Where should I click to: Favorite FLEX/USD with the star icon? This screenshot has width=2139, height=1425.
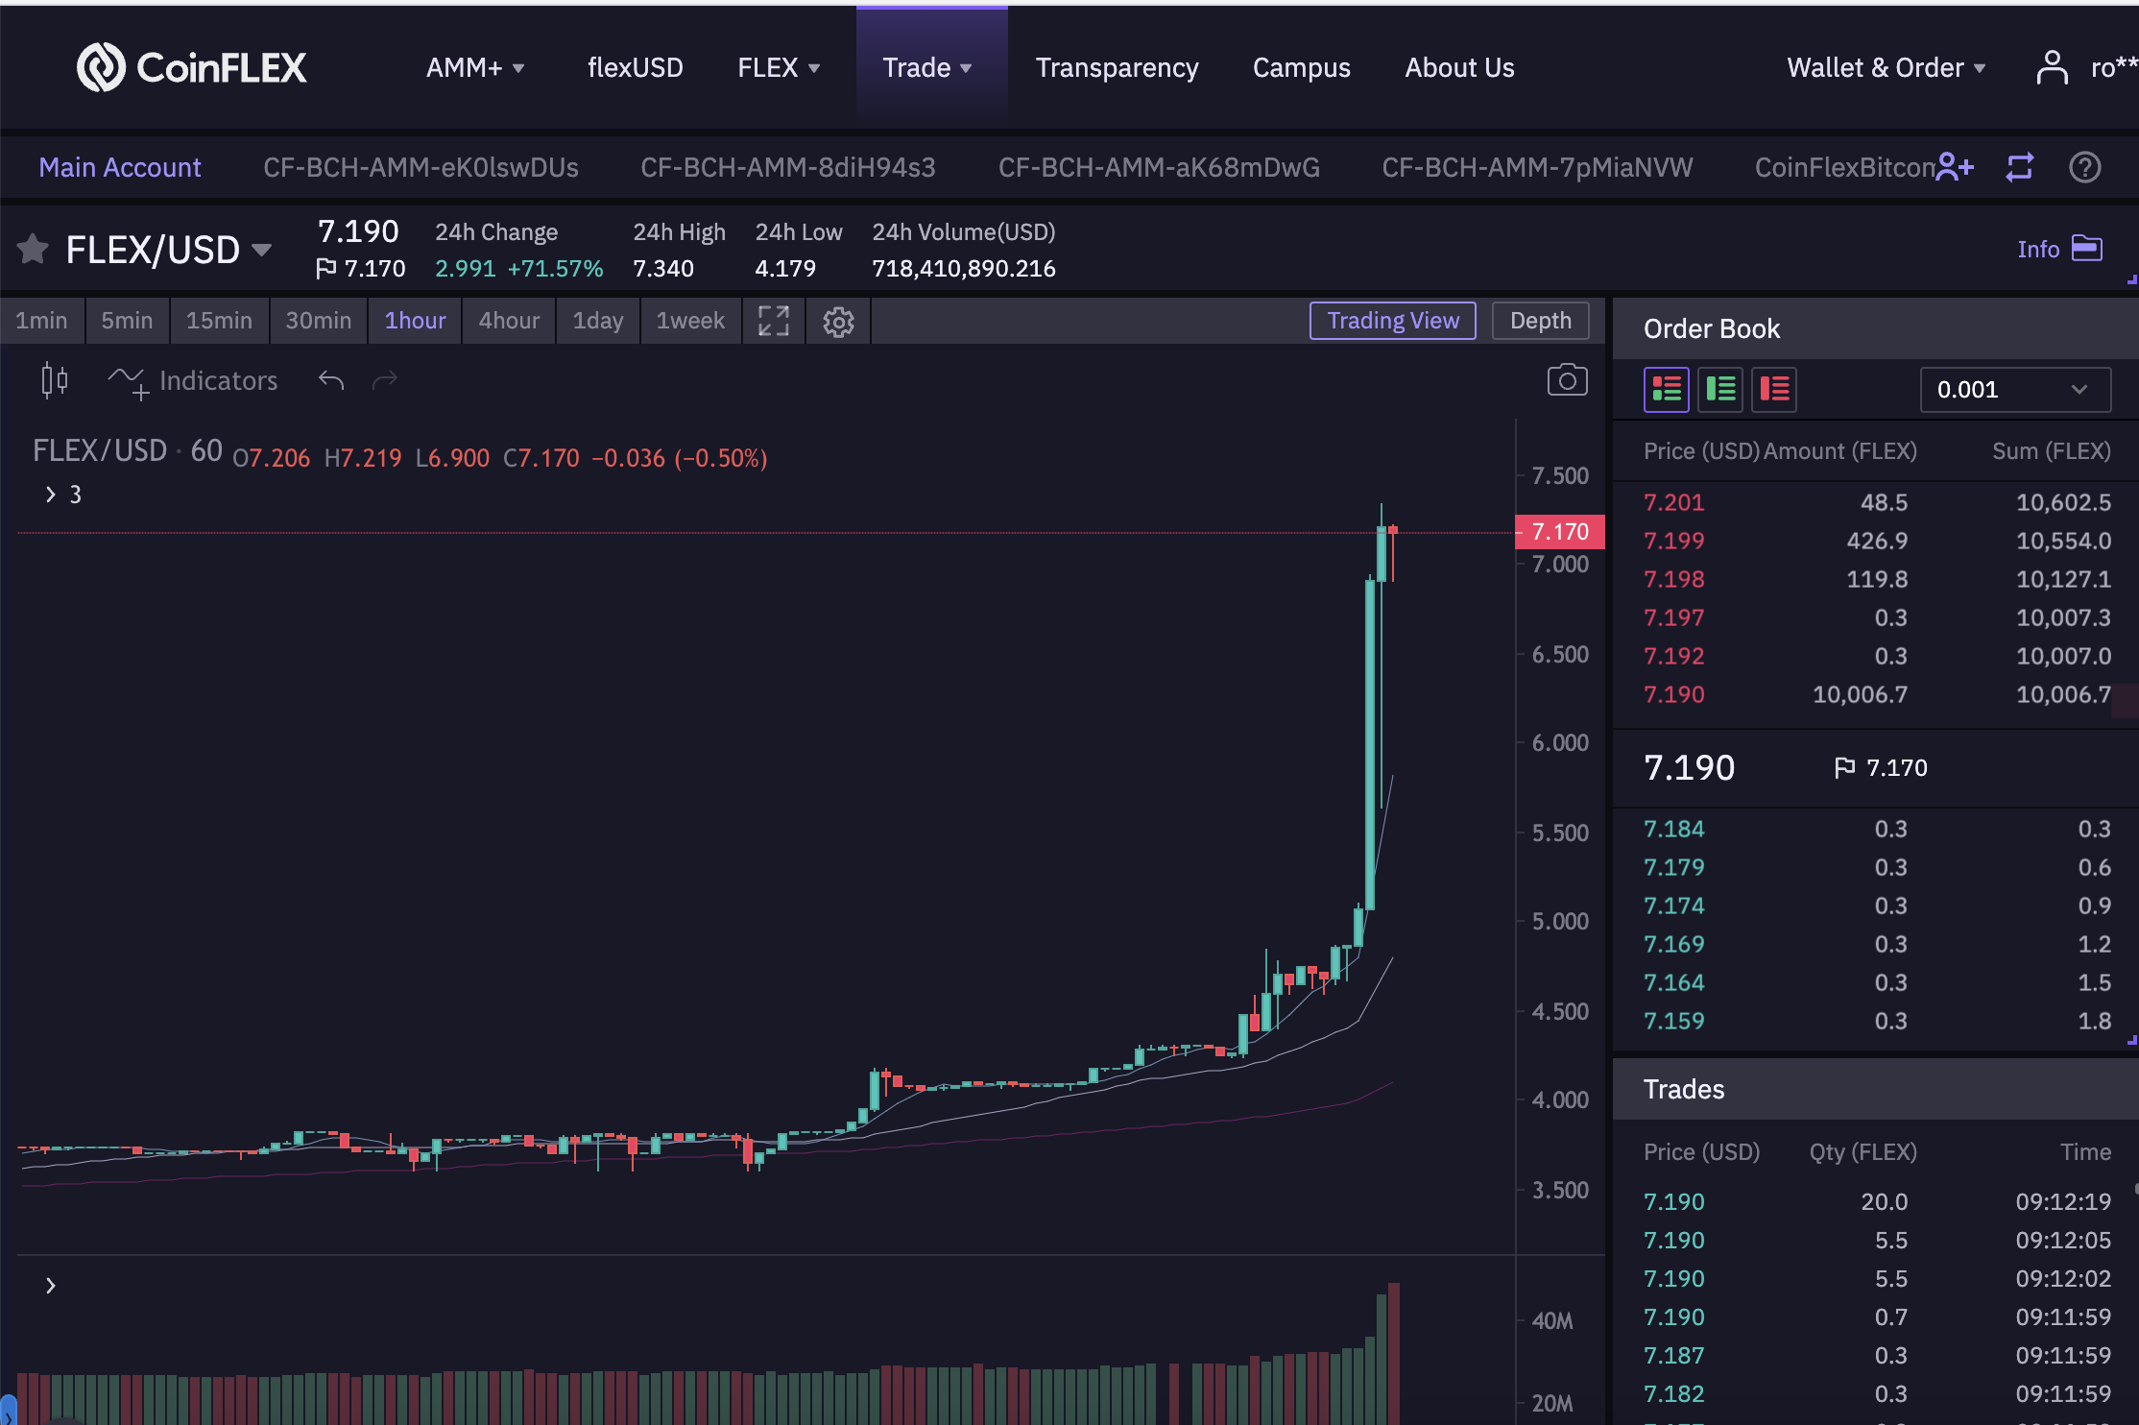click(x=33, y=249)
